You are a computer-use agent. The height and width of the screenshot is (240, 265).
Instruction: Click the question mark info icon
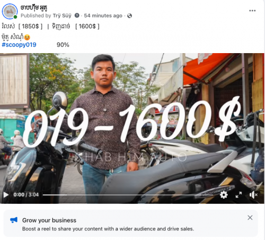[x=77, y=15]
